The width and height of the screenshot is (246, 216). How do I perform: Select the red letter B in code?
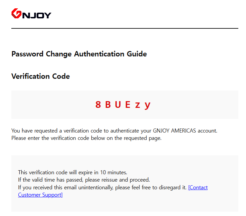[x=108, y=104]
